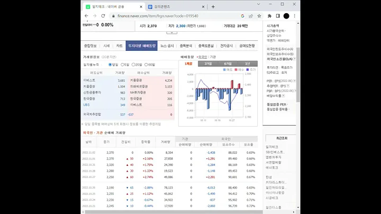Click UBS in the seller ranking

(86, 105)
